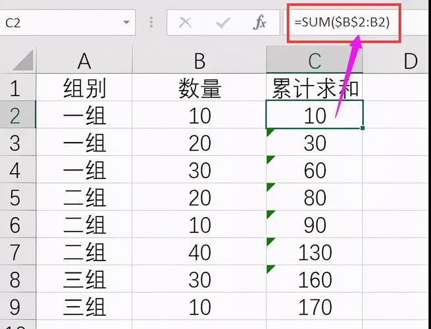Screen dimensions: 431x329
Task: Select row 1 header
Action: pyautogui.click(x=18, y=88)
